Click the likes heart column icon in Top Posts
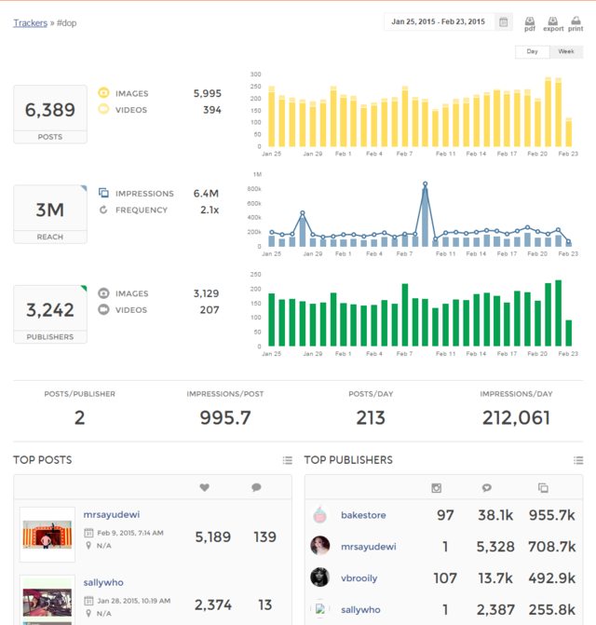 pyautogui.click(x=205, y=487)
